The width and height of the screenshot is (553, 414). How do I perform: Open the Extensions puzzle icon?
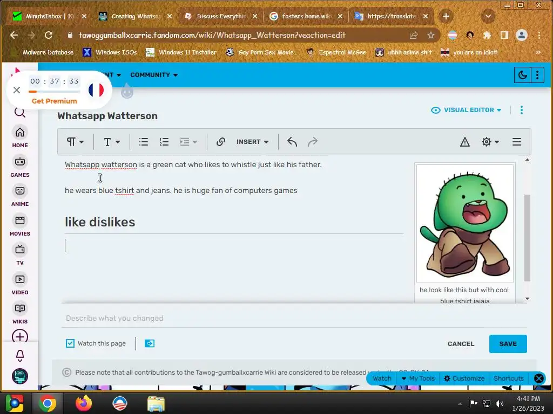click(x=487, y=35)
